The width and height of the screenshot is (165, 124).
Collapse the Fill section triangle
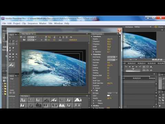[x=92, y=91]
